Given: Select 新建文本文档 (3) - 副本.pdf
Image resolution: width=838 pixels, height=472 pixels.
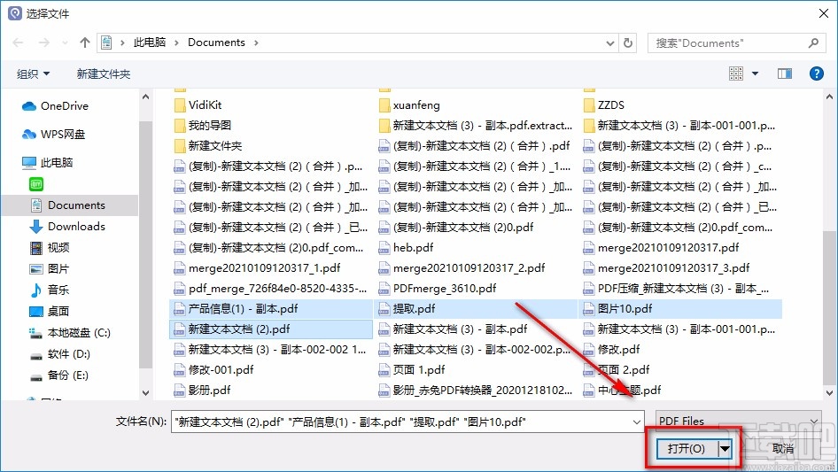Looking at the screenshot, I should (454, 329).
